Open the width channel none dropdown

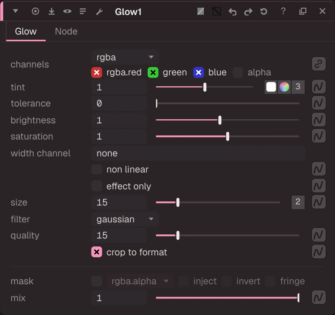198,153
